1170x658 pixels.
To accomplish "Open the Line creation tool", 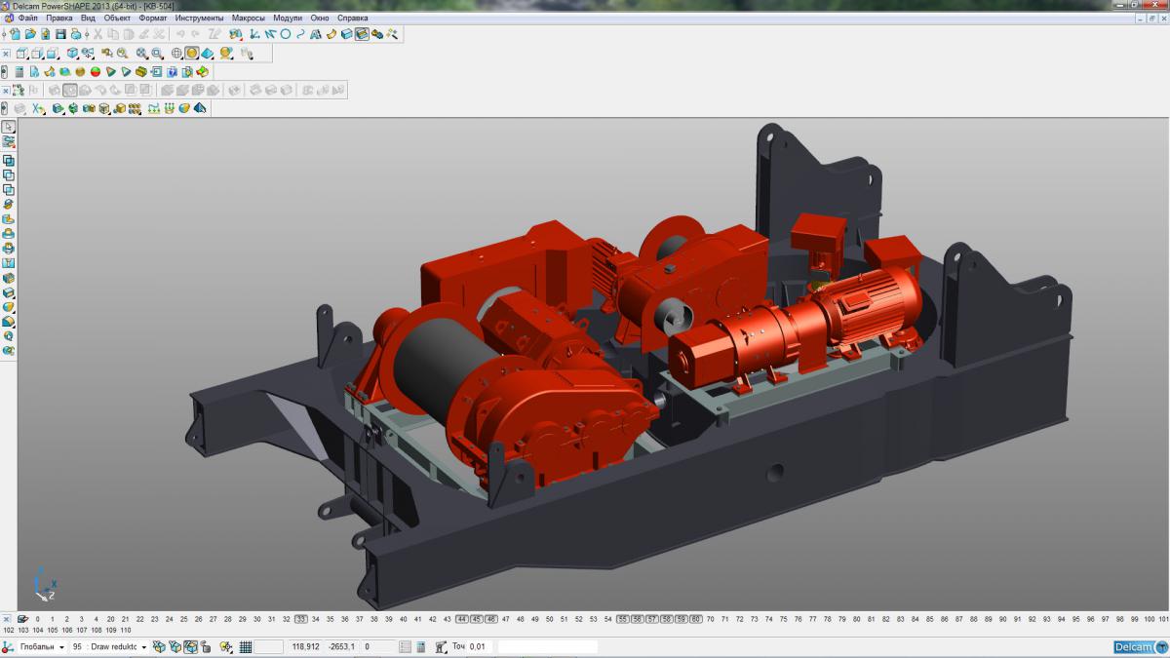I will (270, 34).
